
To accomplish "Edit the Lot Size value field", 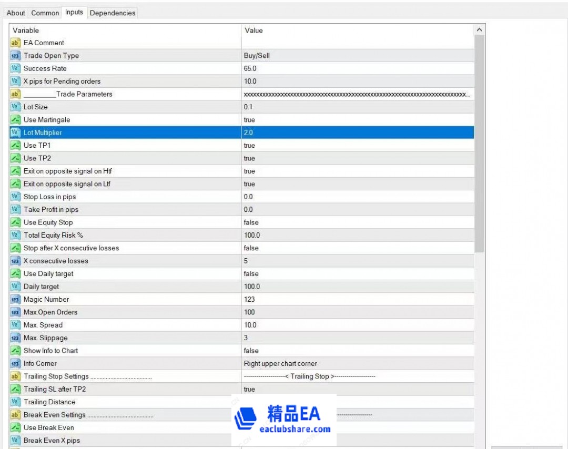I will click(x=358, y=107).
